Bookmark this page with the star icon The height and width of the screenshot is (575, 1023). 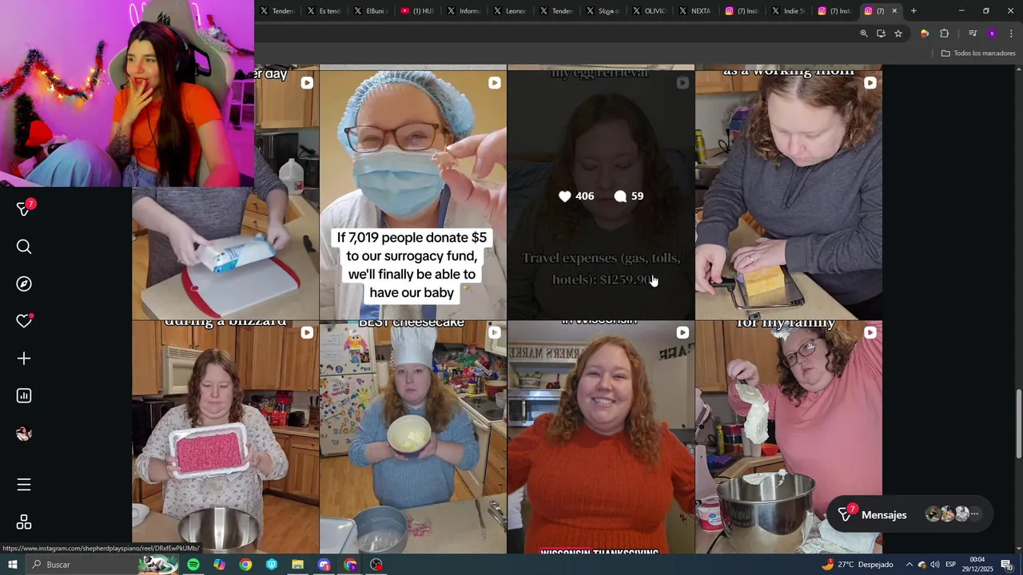click(x=898, y=34)
